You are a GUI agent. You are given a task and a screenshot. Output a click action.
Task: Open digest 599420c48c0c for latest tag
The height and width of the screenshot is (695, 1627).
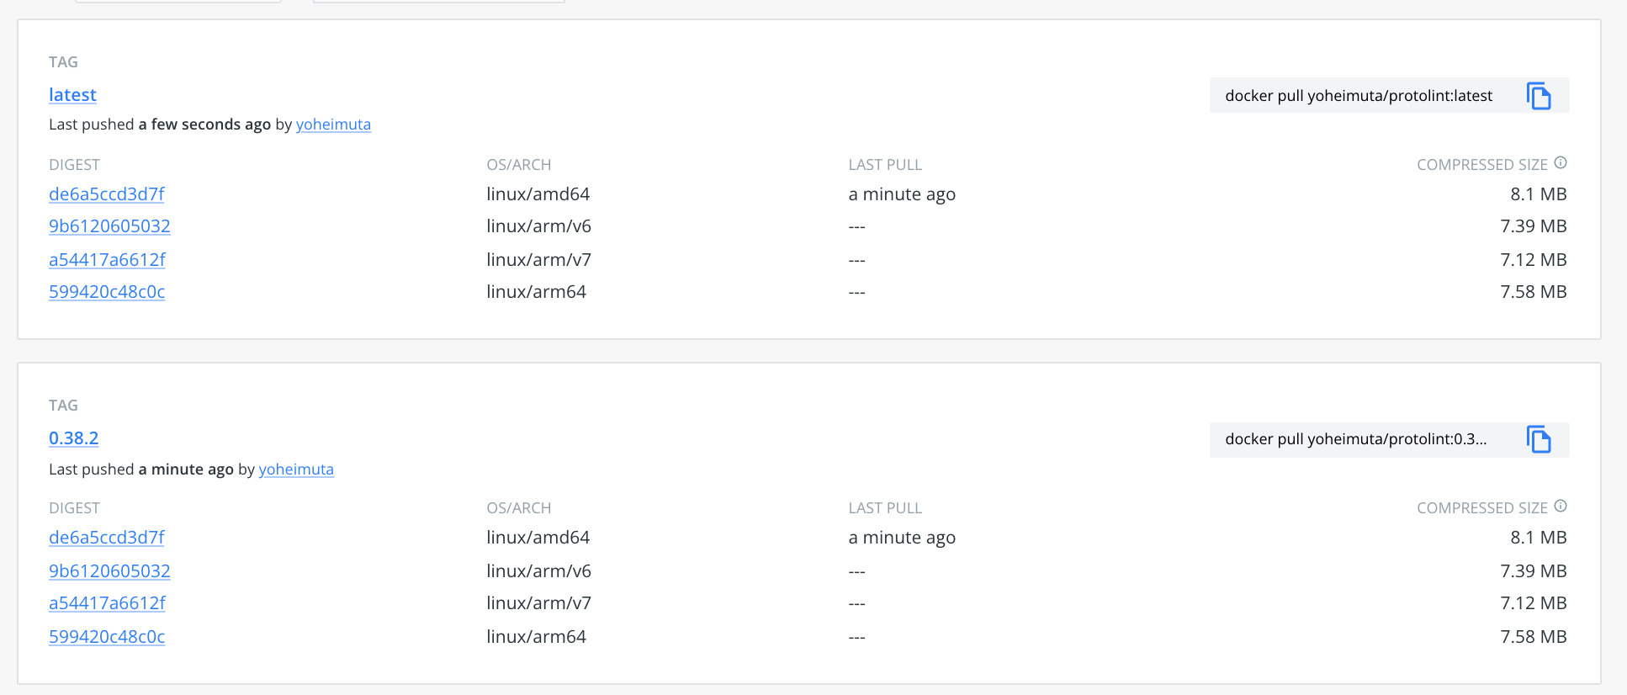(107, 291)
